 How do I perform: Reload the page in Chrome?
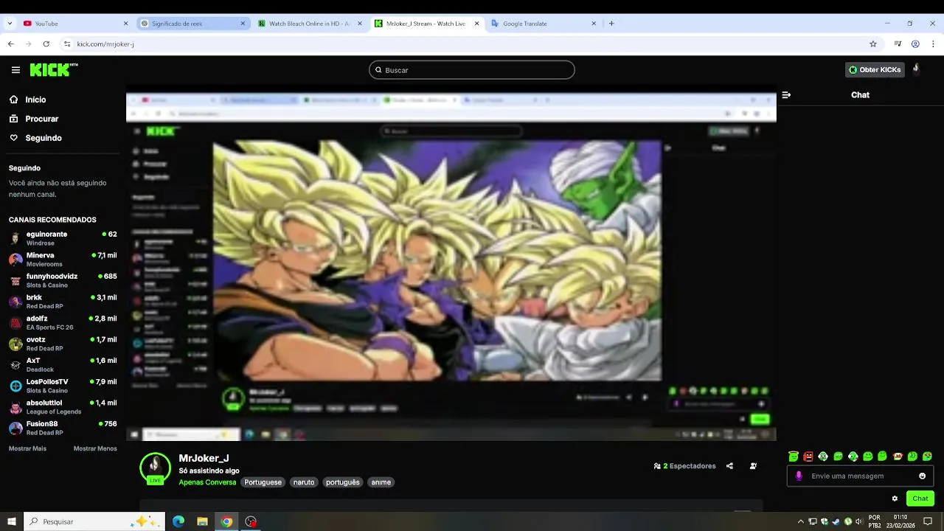pyautogui.click(x=46, y=44)
